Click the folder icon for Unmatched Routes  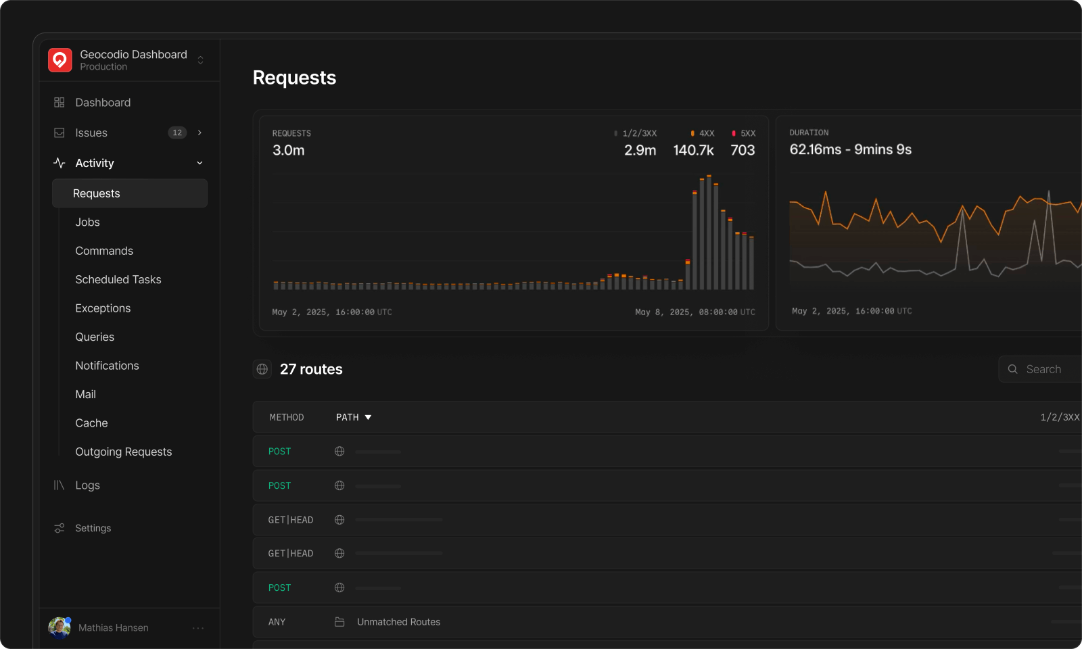point(339,622)
